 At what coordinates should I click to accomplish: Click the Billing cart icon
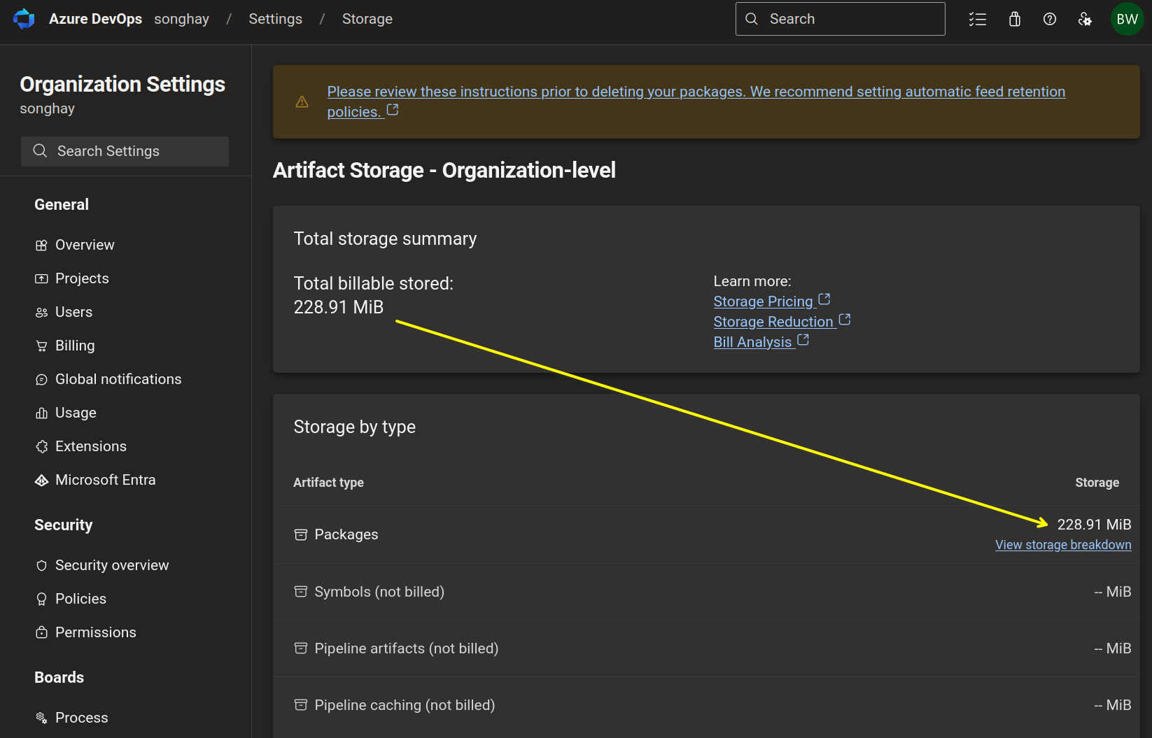tap(41, 346)
